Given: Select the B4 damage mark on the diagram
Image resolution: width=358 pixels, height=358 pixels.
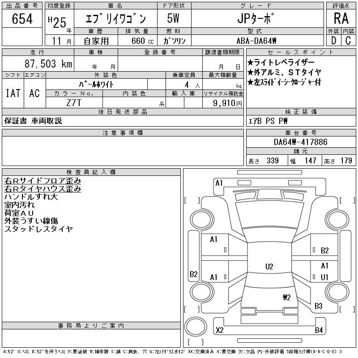Looking at the screenshot, I should pyautogui.click(x=319, y=330).
